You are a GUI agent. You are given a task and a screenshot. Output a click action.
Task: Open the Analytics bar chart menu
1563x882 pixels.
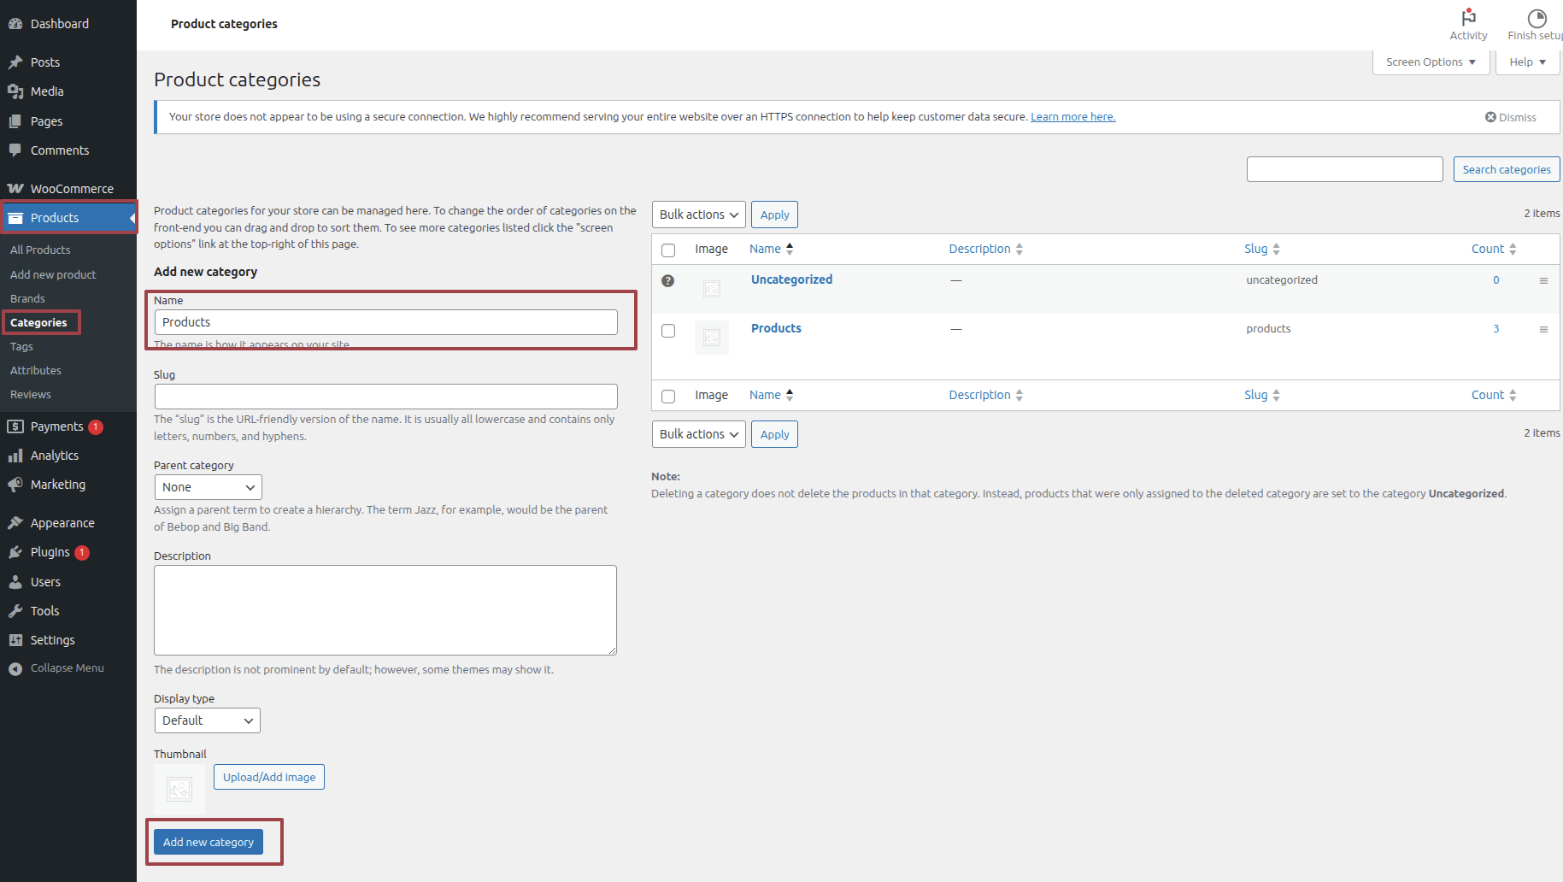55,456
